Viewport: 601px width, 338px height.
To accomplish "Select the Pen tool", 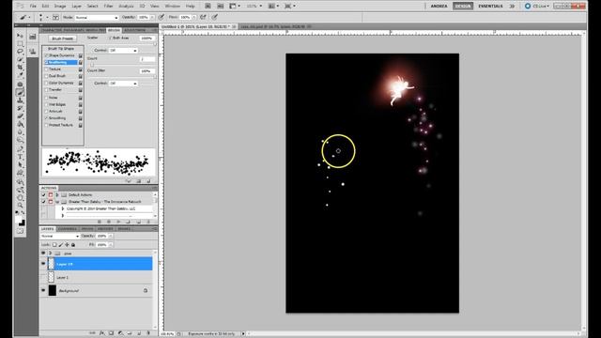I will tap(20, 149).
